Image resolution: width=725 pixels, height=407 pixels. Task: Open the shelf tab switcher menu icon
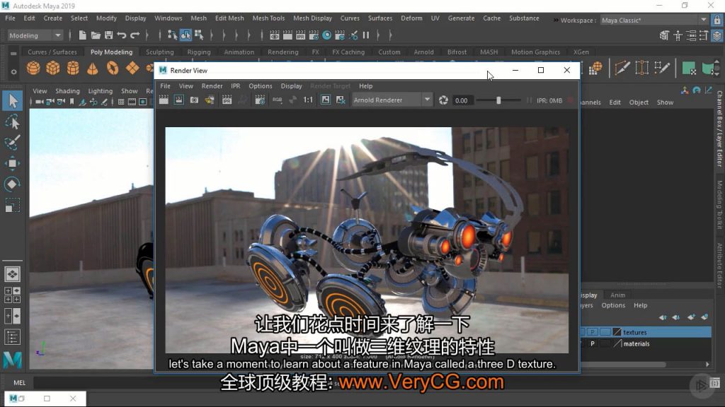point(13,53)
